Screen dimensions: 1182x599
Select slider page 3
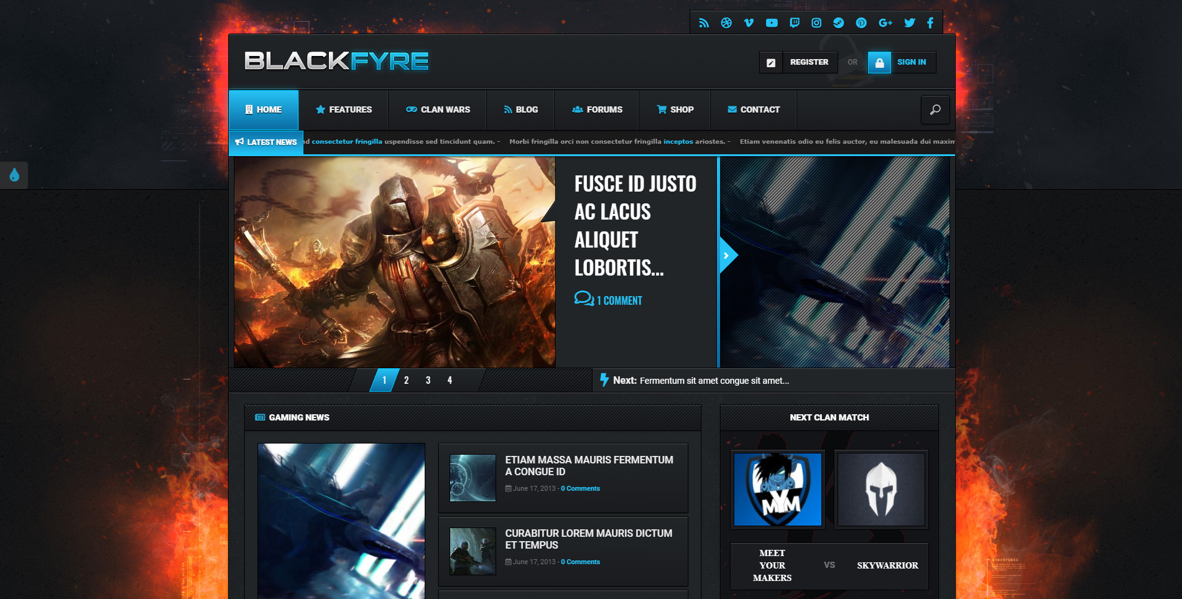[428, 380]
